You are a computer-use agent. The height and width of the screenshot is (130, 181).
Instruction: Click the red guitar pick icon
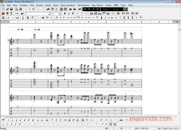pos(3,13)
